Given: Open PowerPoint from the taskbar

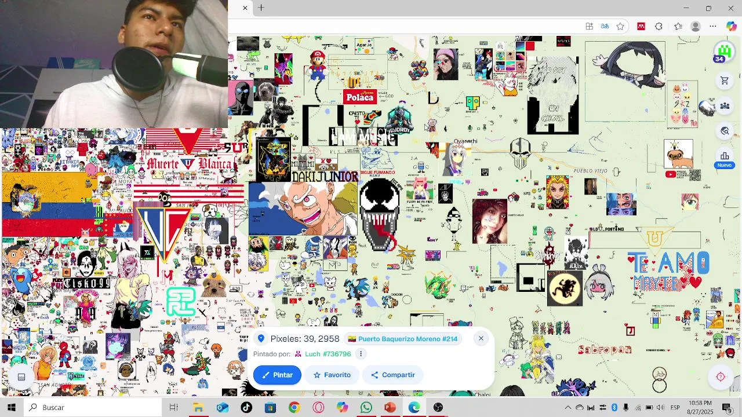Looking at the screenshot, I should [x=390, y=407].
